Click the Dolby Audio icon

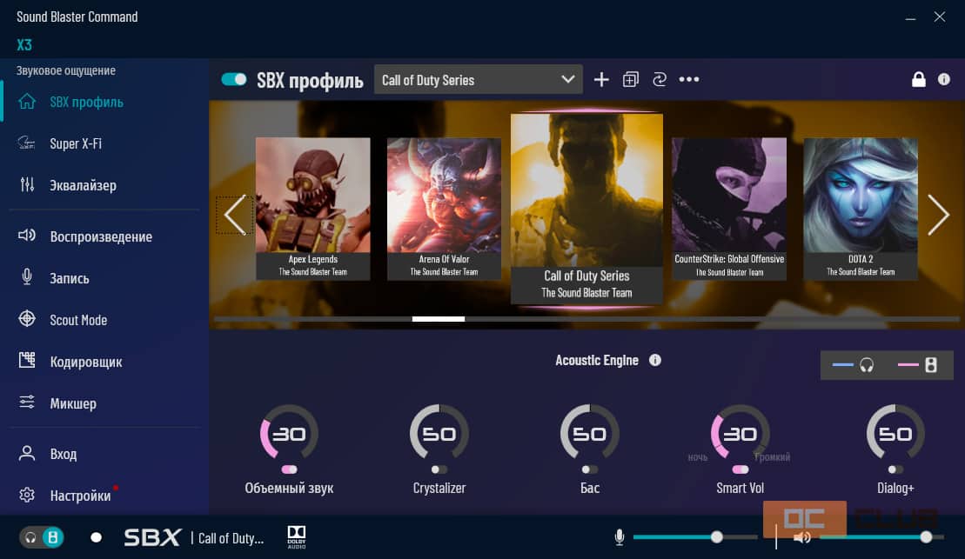(x=296, y=536)
